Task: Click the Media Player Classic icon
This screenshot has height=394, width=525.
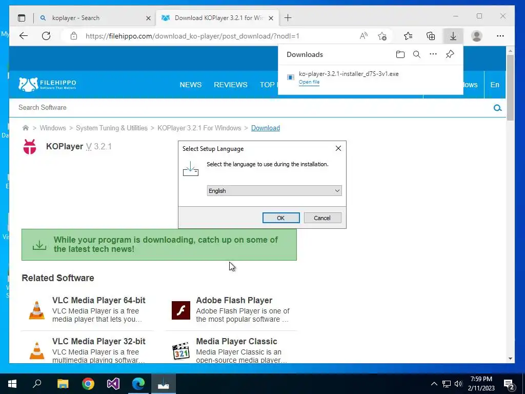Action: (x=181, y=351)
